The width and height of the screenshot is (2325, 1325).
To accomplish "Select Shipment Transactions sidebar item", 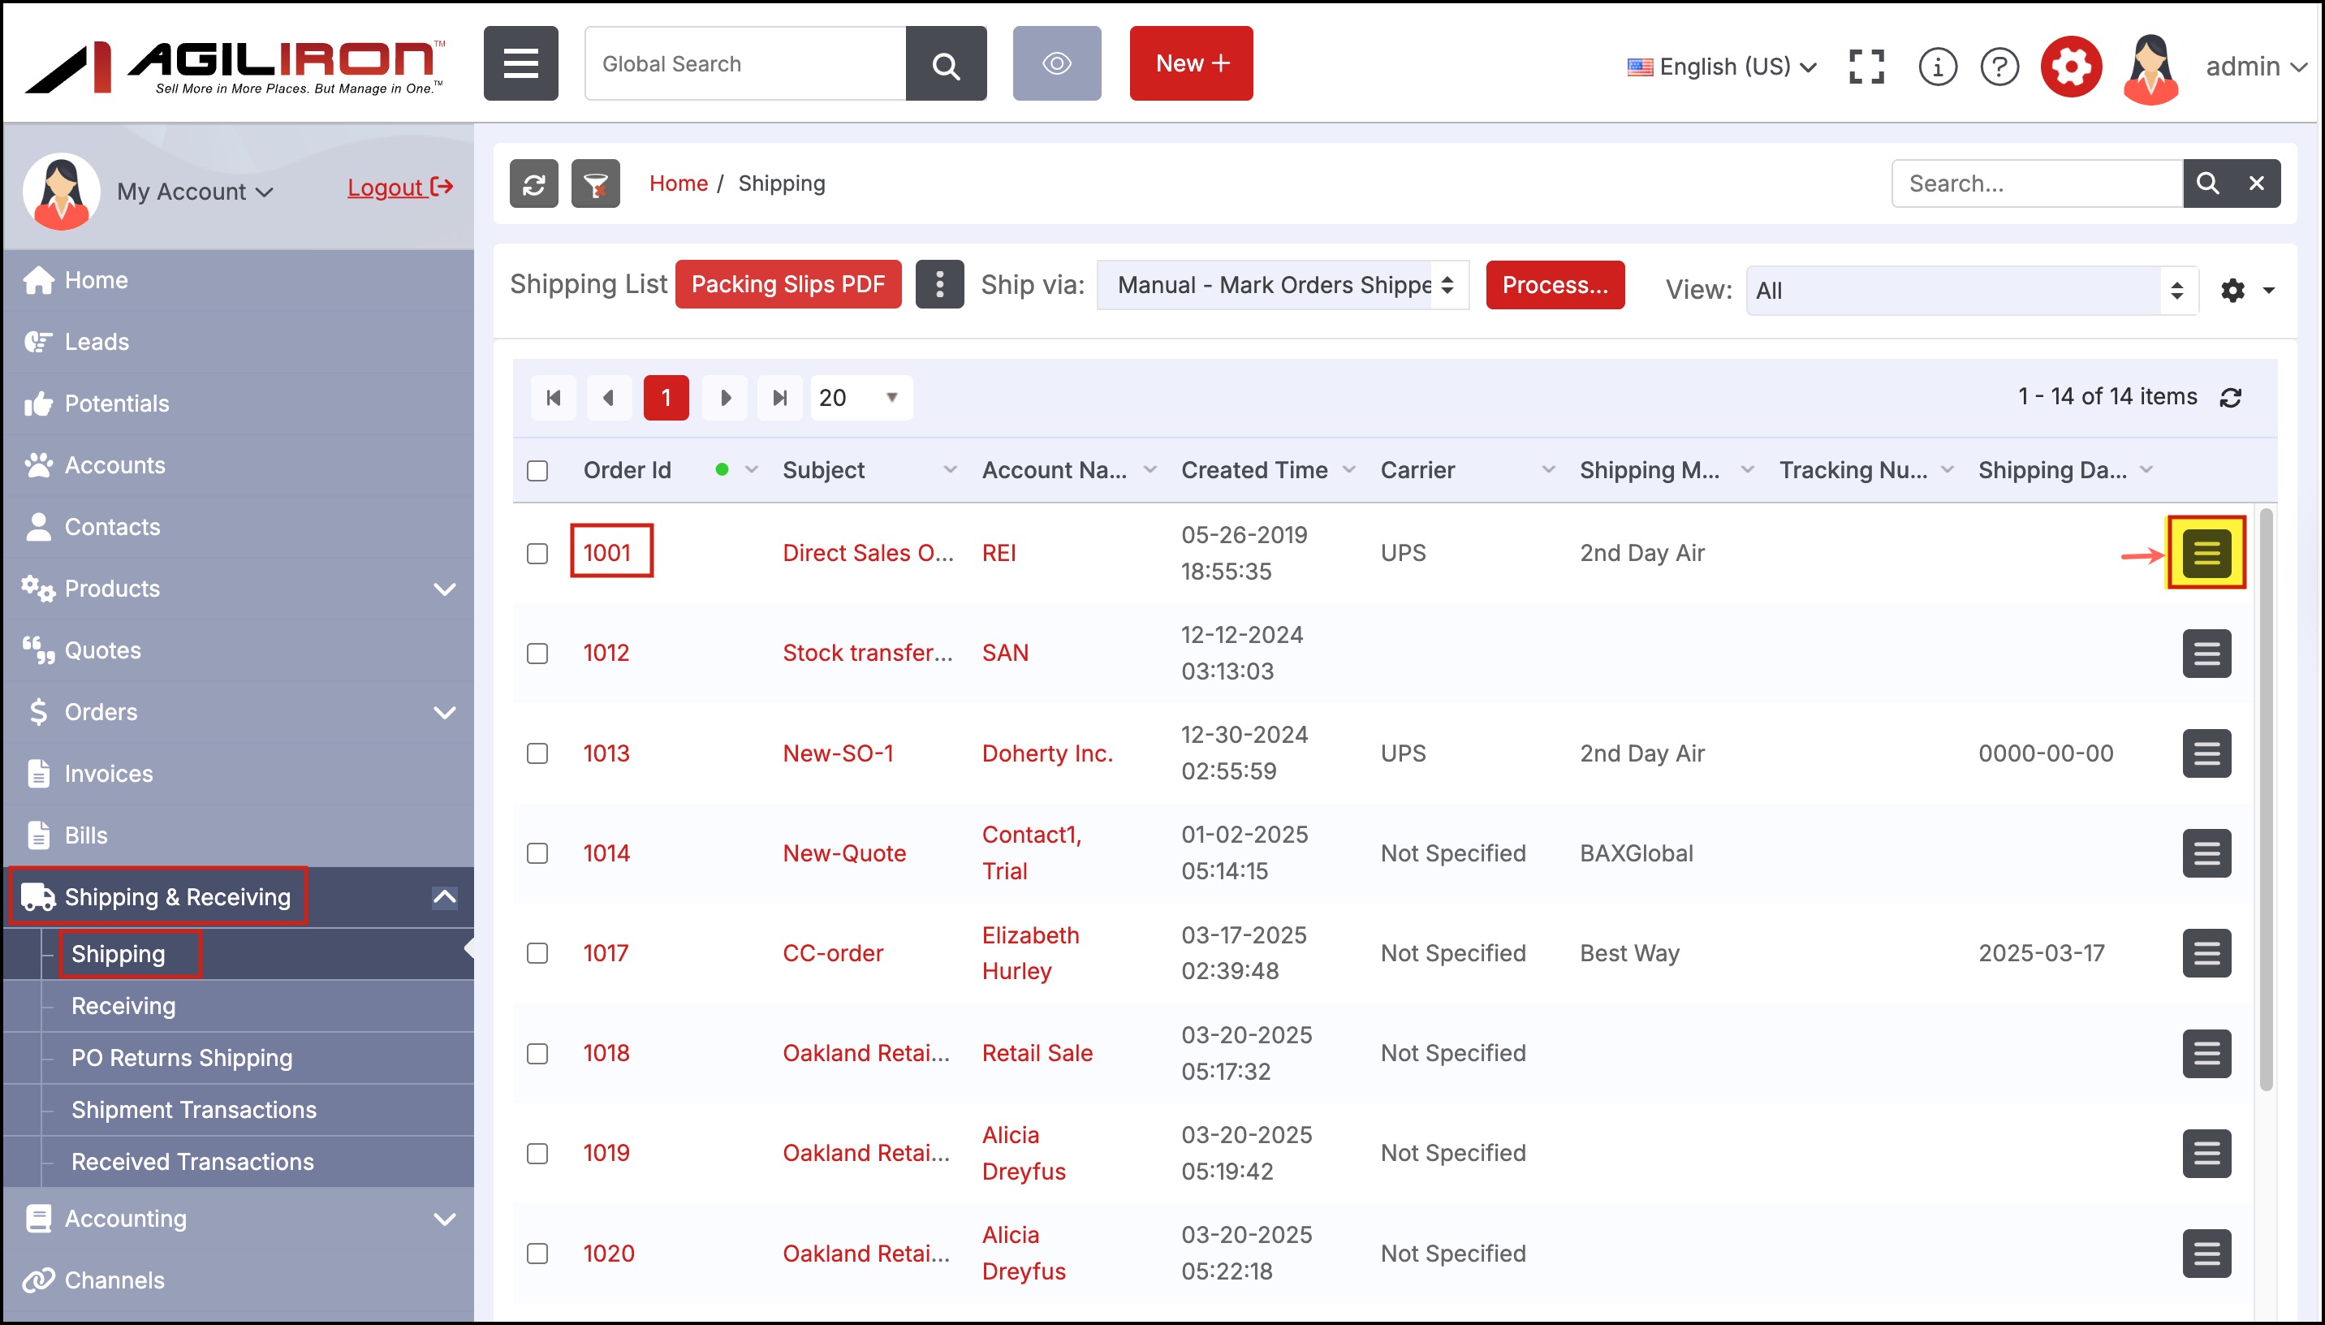I will (x=194, y=1109).
